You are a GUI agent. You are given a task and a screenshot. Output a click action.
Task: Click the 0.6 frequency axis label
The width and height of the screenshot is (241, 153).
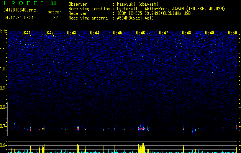click(3, 145)
